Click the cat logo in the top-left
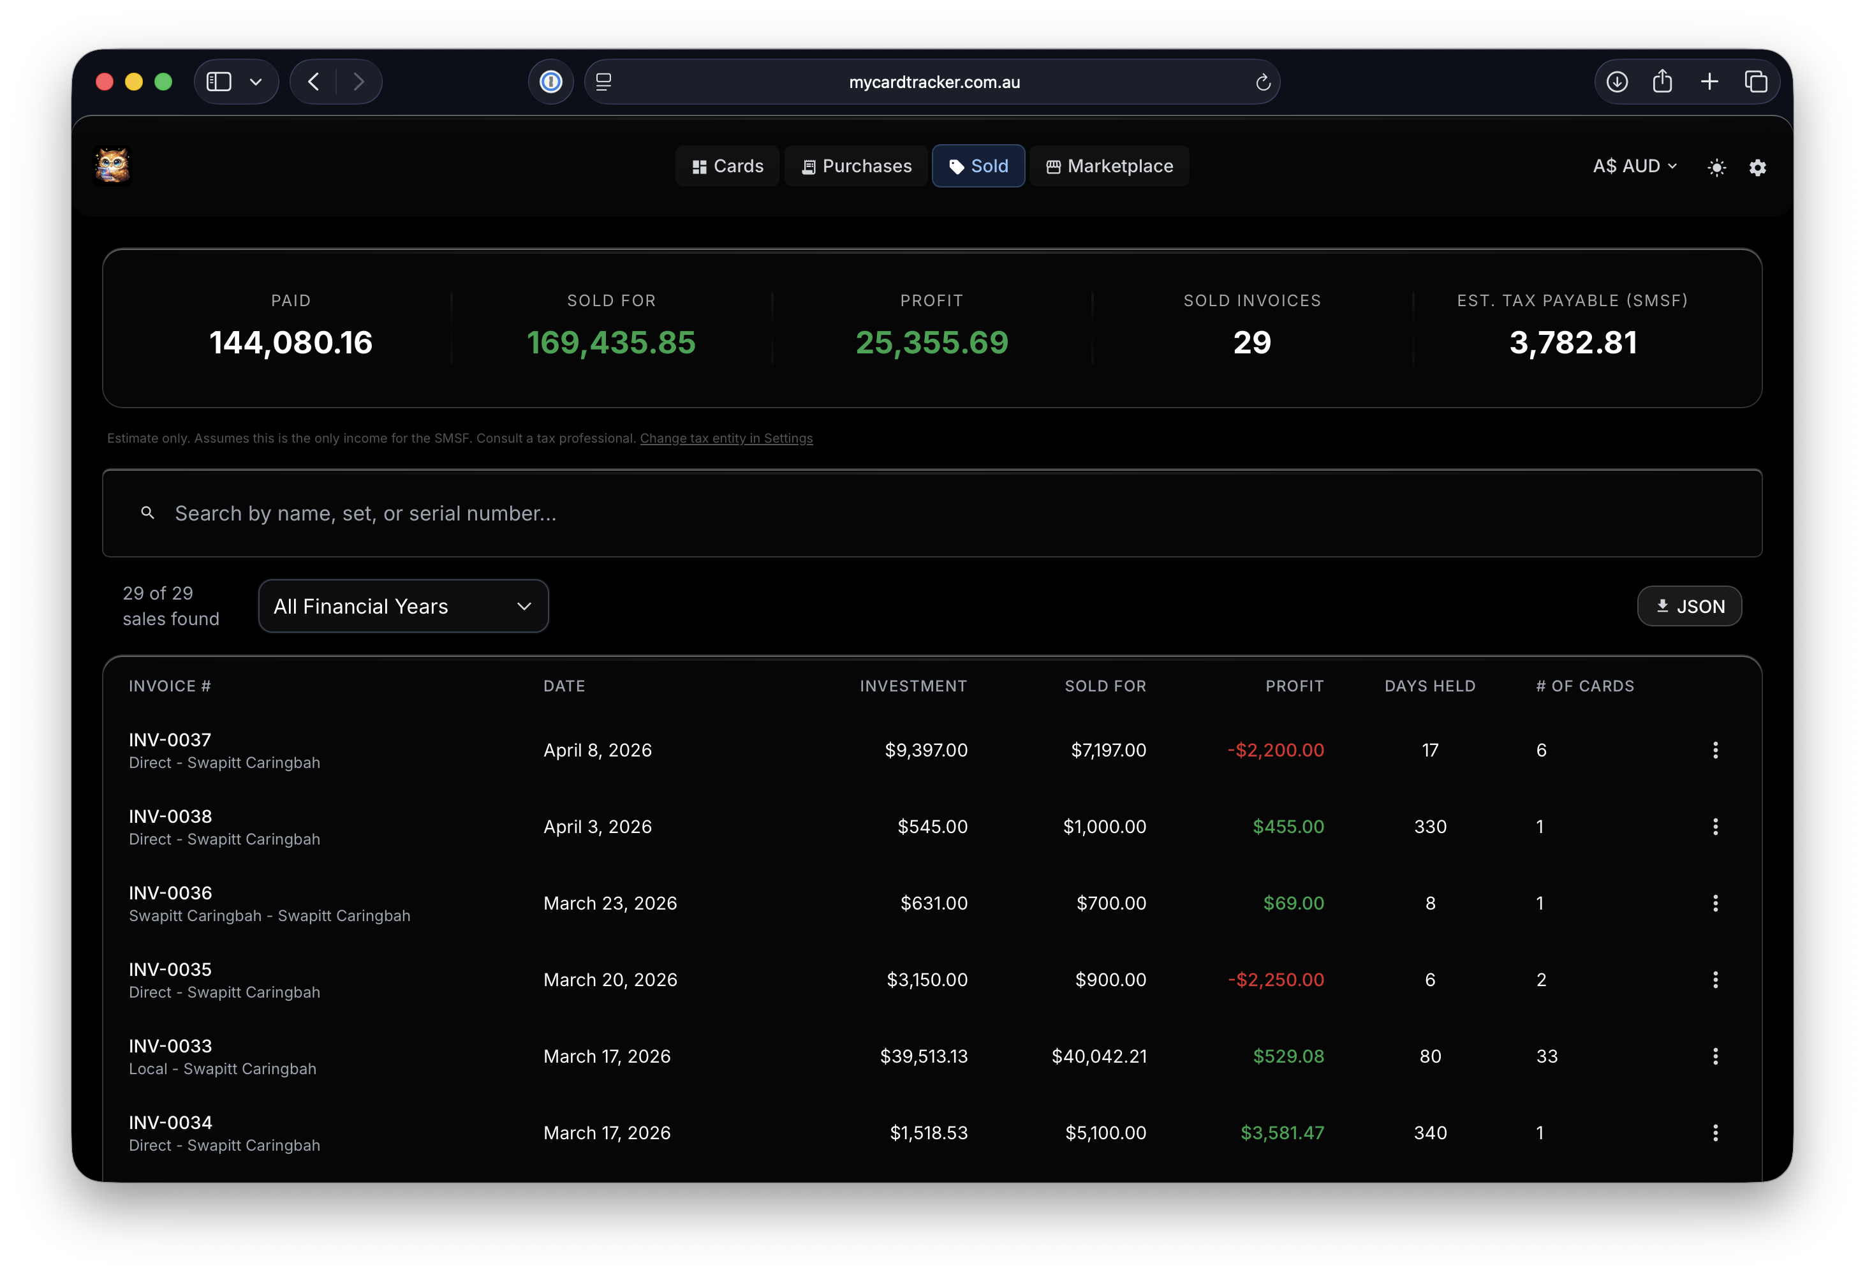The image size is (1865, 1277). click(x=112, y=165)
